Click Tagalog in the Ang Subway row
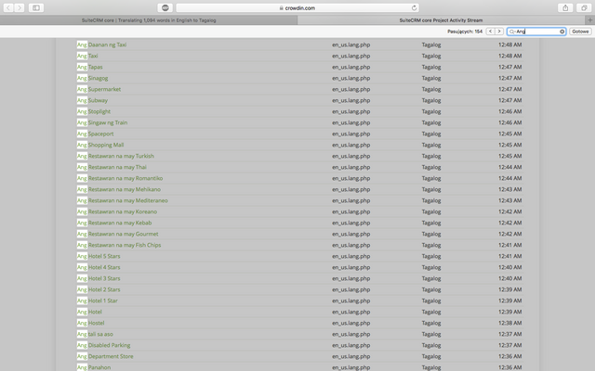Image resolution: width=595 pixels, height=371 pixels. click(x=431, y=100)
